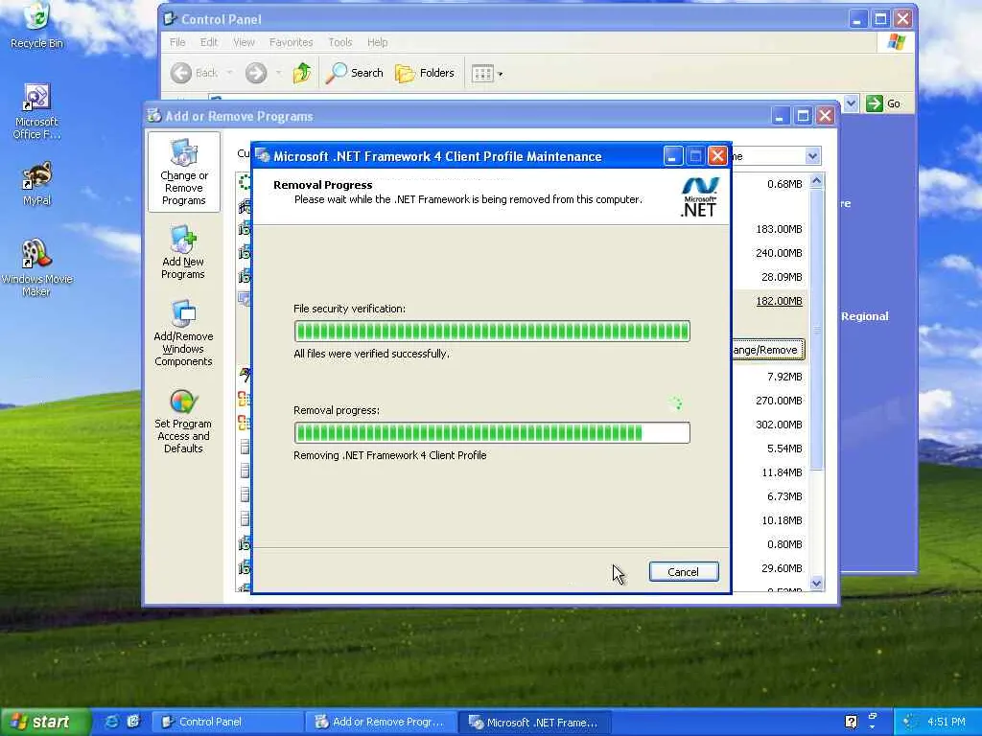
Task: Select the MyPal raccoon desktop icon
Action: click(36, 183)
